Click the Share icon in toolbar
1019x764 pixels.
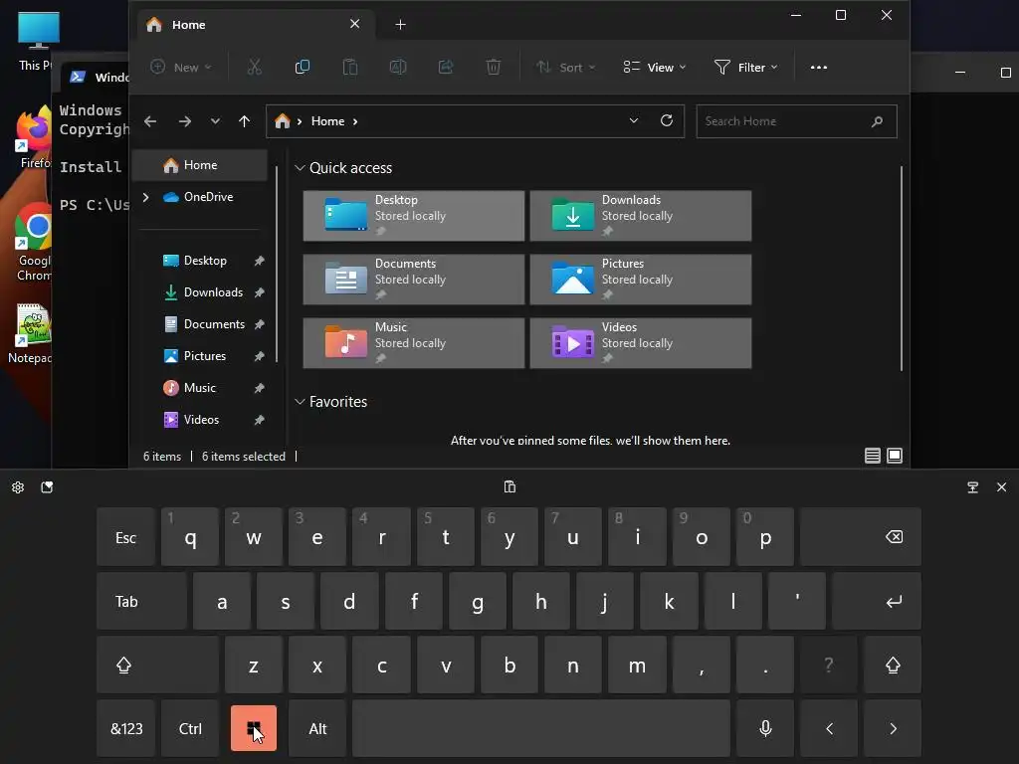point(446,67)
